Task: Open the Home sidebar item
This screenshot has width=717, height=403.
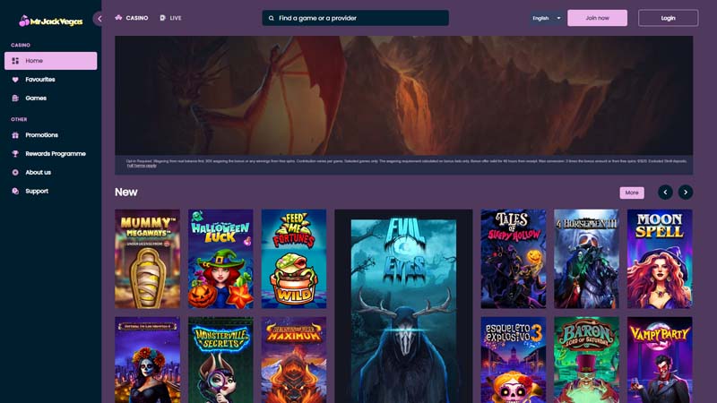Action: (50, 61)
